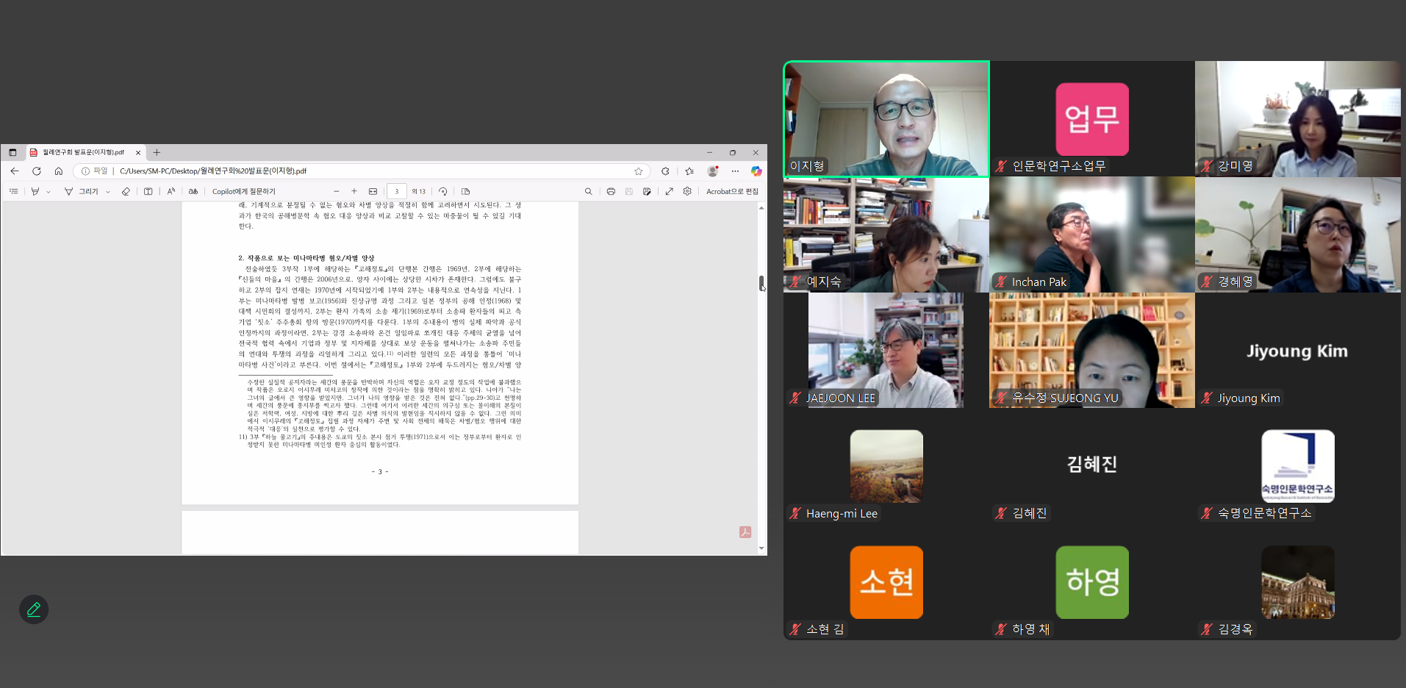This screenshot has width=1406, height=688.
Task: Click the Read aloud icon
Action: tap(171, 191)
